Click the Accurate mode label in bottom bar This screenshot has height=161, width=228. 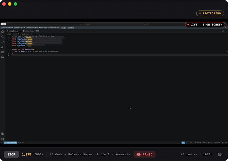(123, 154)
